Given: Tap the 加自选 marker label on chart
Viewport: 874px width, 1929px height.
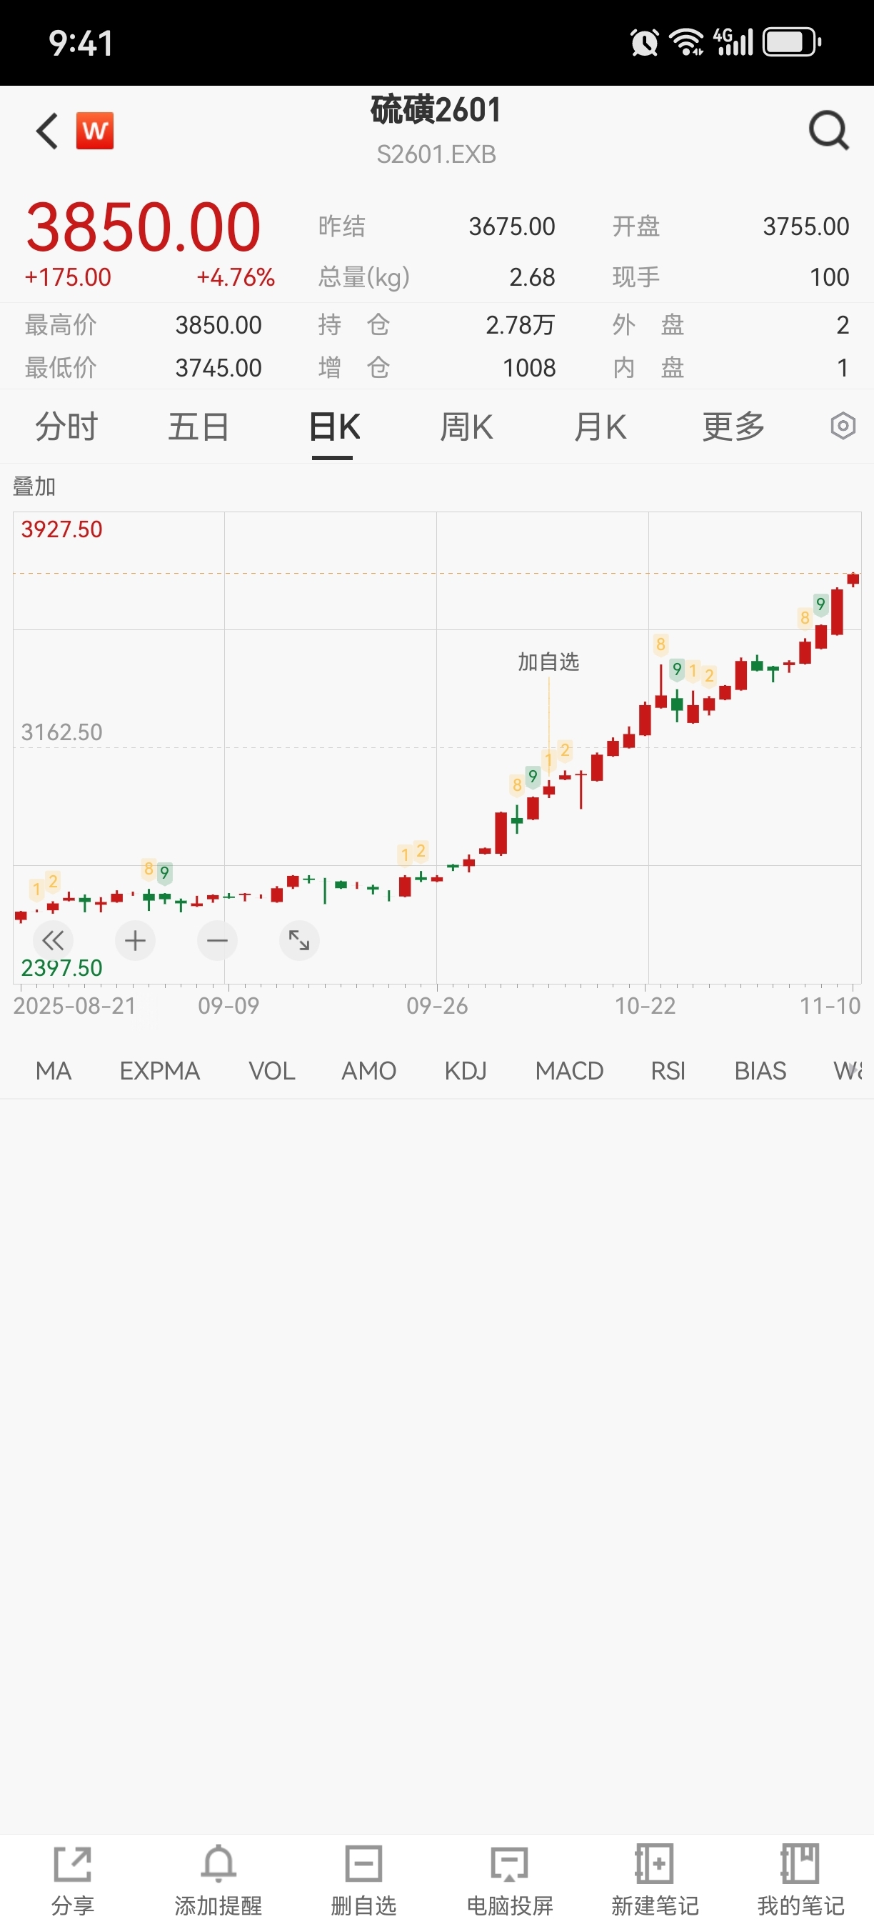Looking at the screenshot, I should [548, 662].
